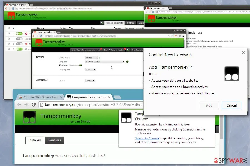
Task: Click the Tampermonkey logo in the dashboard window header
Action: [x=11, y=15]
